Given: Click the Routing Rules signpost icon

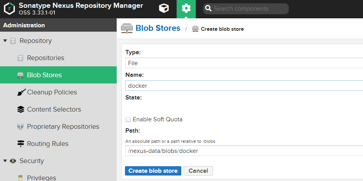Looking at the screenshot, I should (21, 144).
